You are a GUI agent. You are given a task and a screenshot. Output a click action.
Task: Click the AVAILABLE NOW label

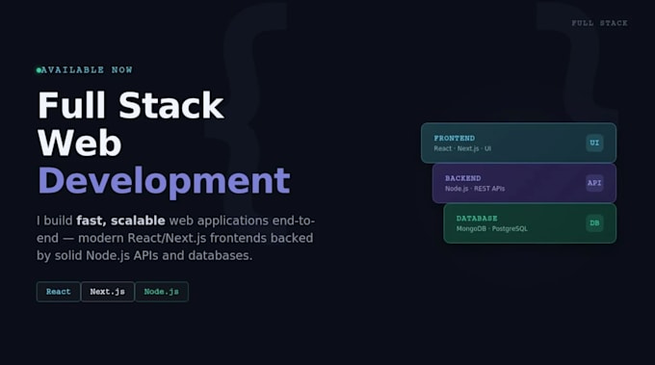[87, 69]
